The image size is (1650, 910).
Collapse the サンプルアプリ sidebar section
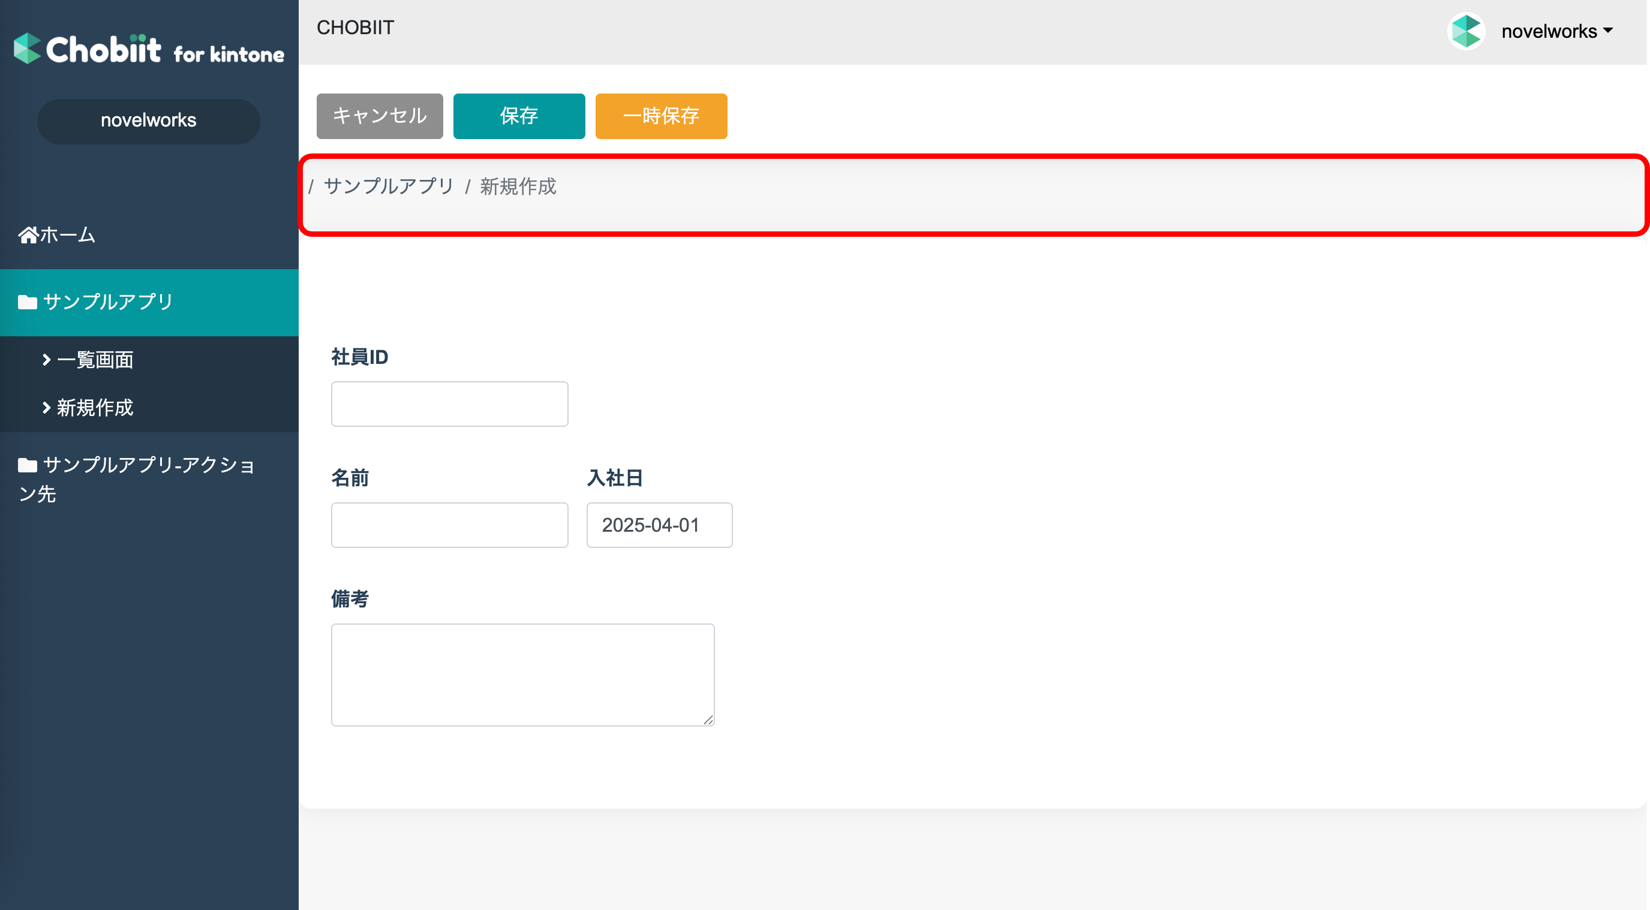pos(149,302)
